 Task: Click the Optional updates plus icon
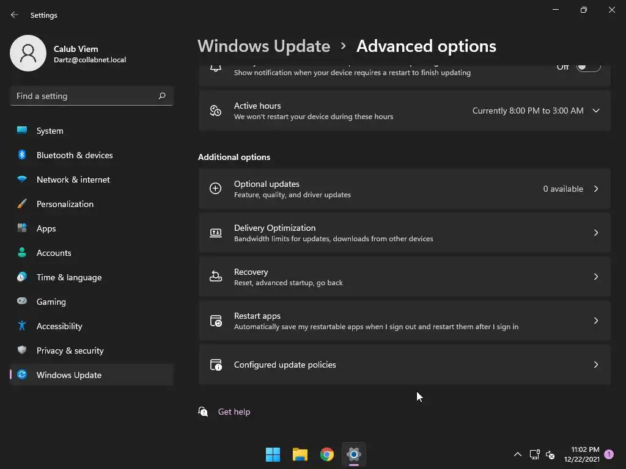216,188
